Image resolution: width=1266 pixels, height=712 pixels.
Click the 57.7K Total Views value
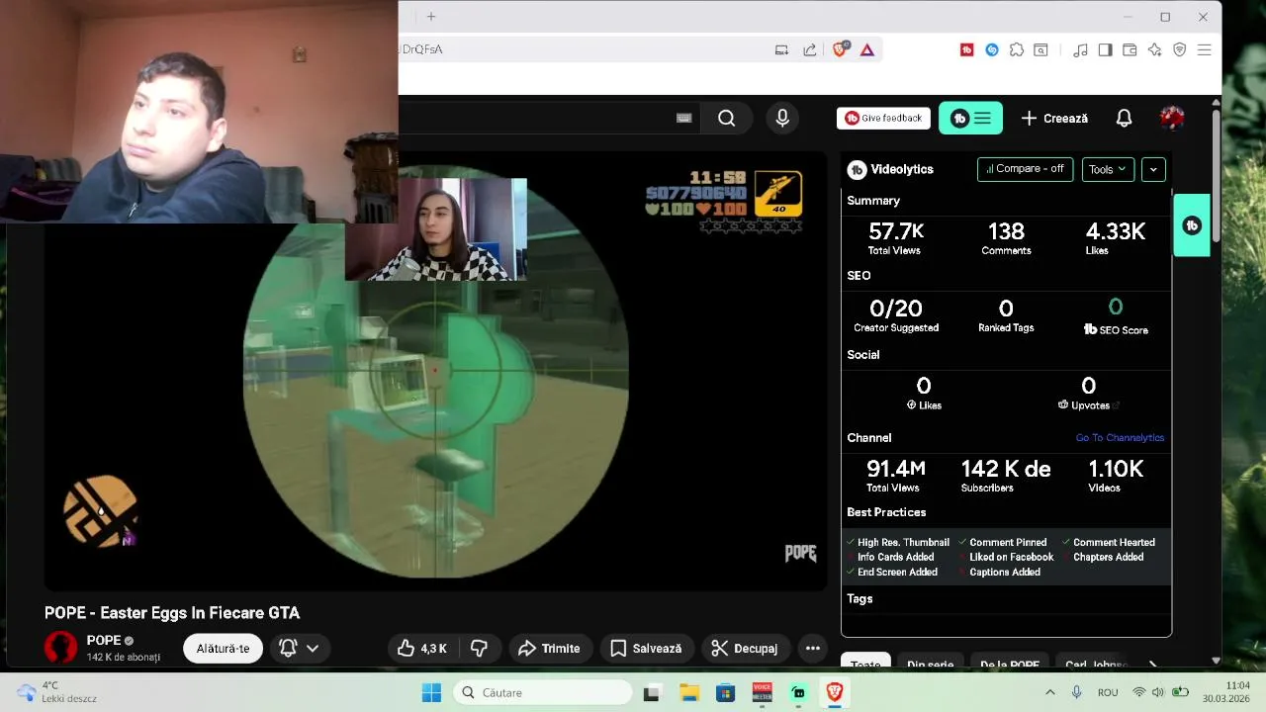click(896, 231)
